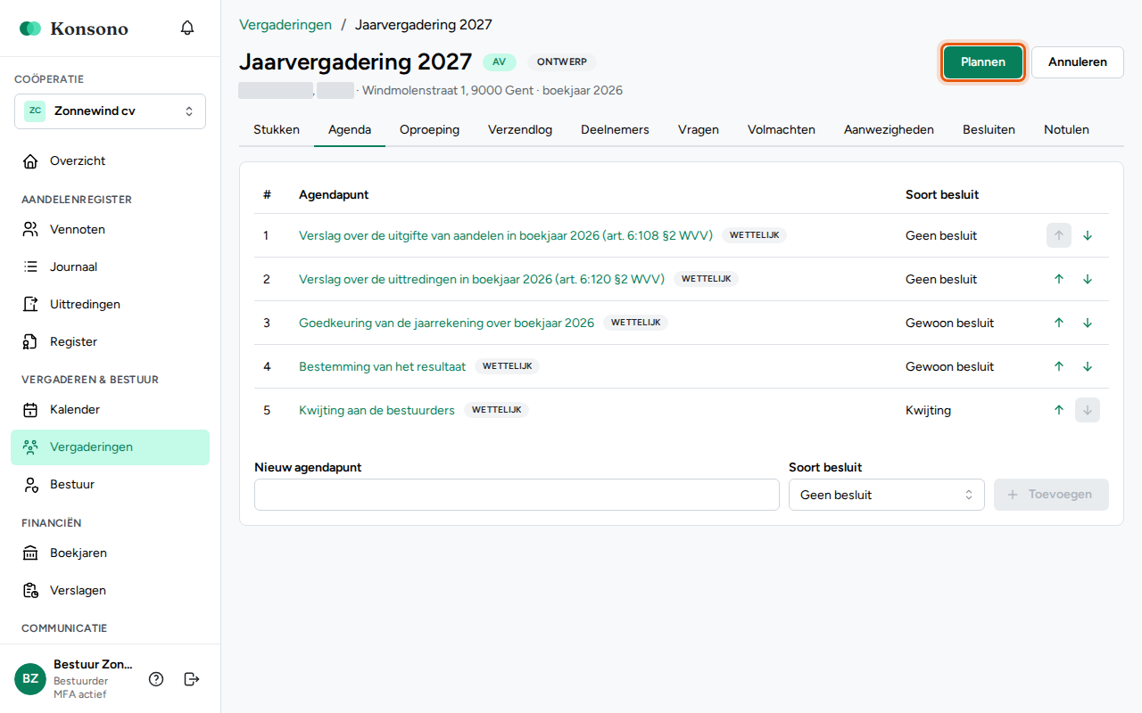
Task: Open Verslagen in the sidebar
Action: coord(110,591)
